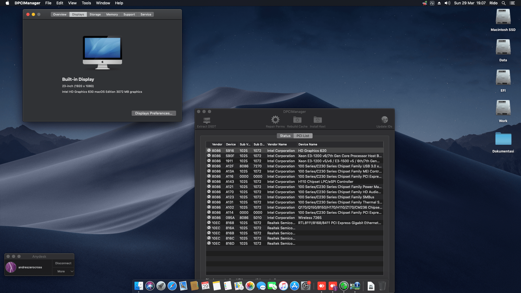The height and width of the screenshot is (293, 521).
Task: Open the Data drive on desktop
Action: pos(503,47)
